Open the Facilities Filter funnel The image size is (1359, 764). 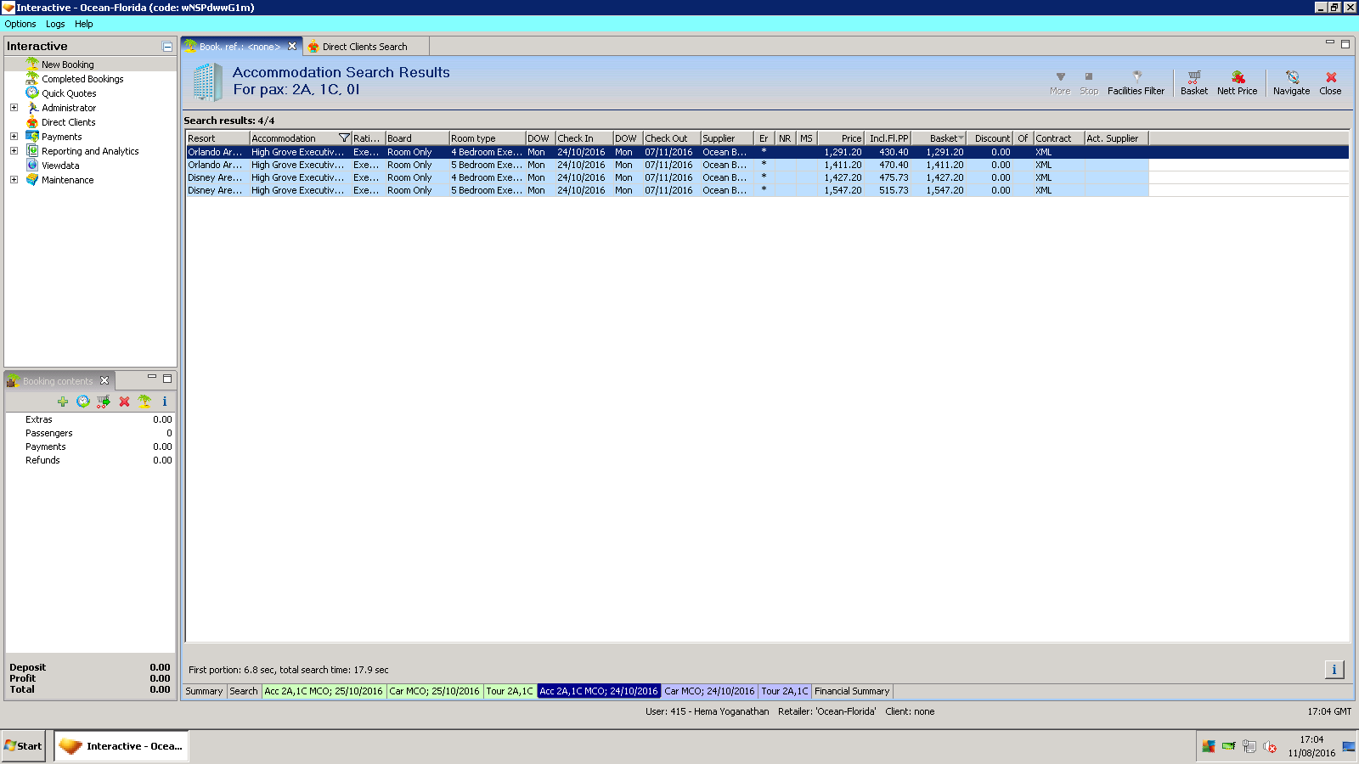coord(1136,77)
